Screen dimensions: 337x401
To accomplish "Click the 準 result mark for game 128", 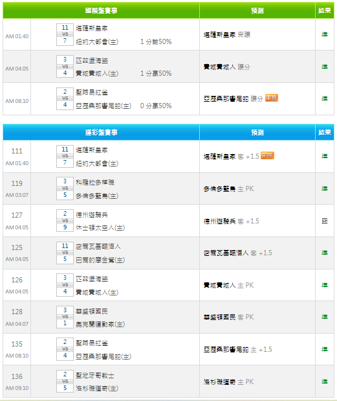I will [325, 317].
